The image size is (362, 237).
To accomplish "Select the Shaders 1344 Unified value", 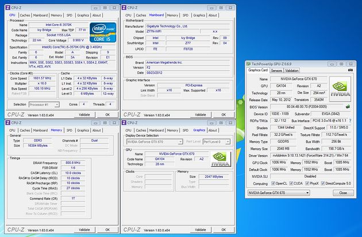I will point(286,127).
